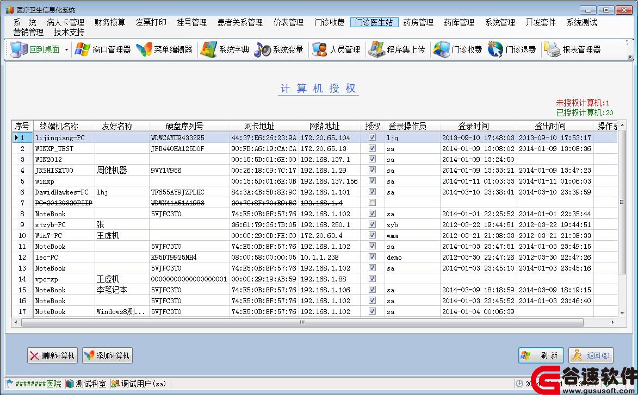Open 系统变量 speaker icon
This screenshot has height=395, width=638.
tap(262, 49)
